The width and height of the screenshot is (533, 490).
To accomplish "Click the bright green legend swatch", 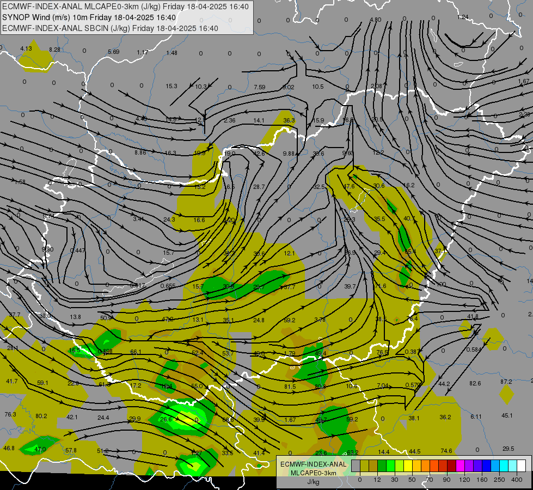I will coord(391,466).
